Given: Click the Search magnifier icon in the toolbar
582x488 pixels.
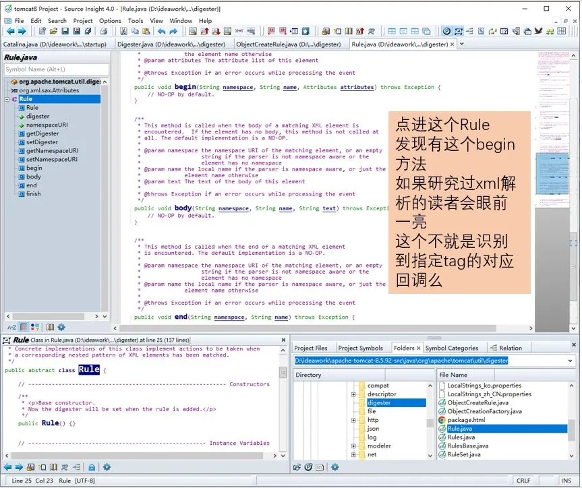Looking at the screenshot, I should click(x=193, y=31).
